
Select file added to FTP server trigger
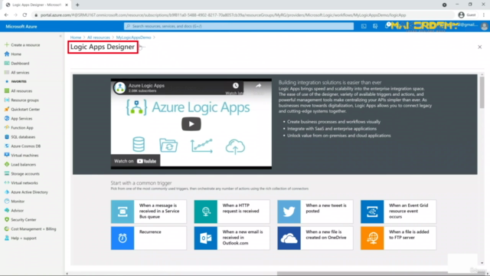398,238
